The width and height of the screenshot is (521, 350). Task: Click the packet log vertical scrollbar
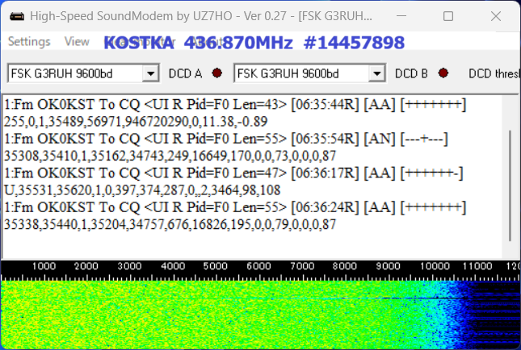[510, 185]
